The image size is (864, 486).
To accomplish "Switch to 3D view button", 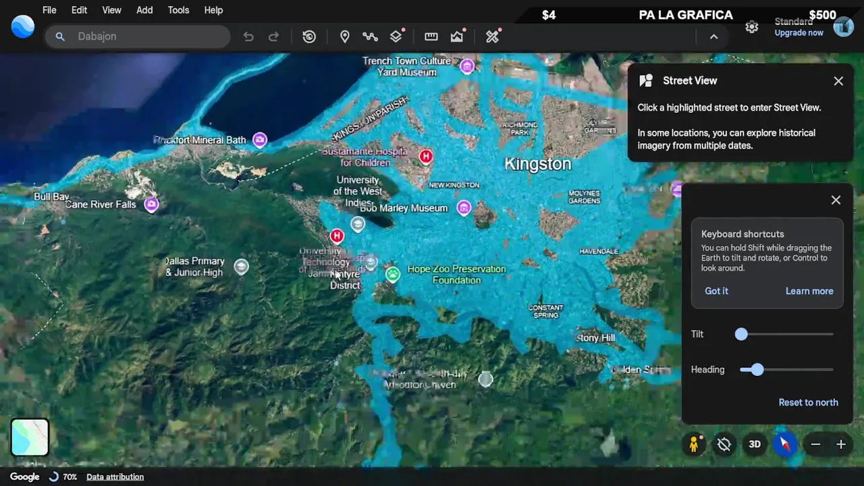I will coord(755,444).
